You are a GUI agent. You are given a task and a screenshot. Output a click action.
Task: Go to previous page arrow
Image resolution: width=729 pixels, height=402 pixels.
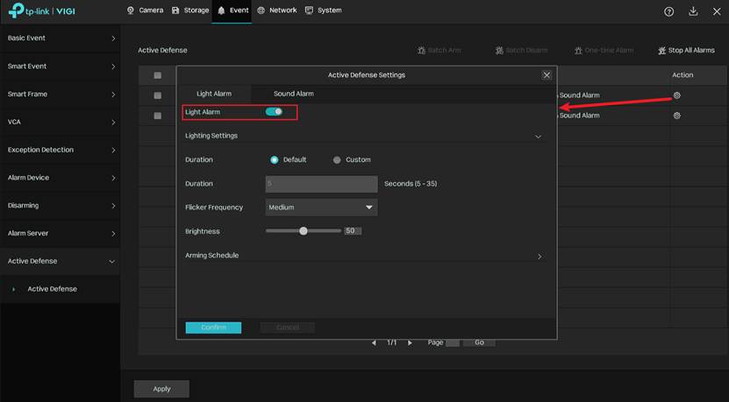point(374,342)
